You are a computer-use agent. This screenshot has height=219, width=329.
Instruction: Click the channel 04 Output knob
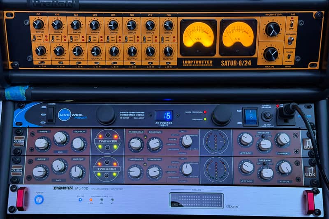[x=96, y=51]
